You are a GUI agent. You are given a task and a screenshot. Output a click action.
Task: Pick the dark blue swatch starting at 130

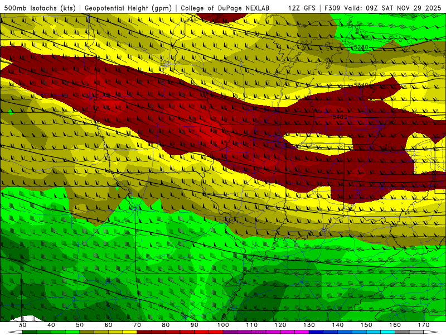point(316,332)
